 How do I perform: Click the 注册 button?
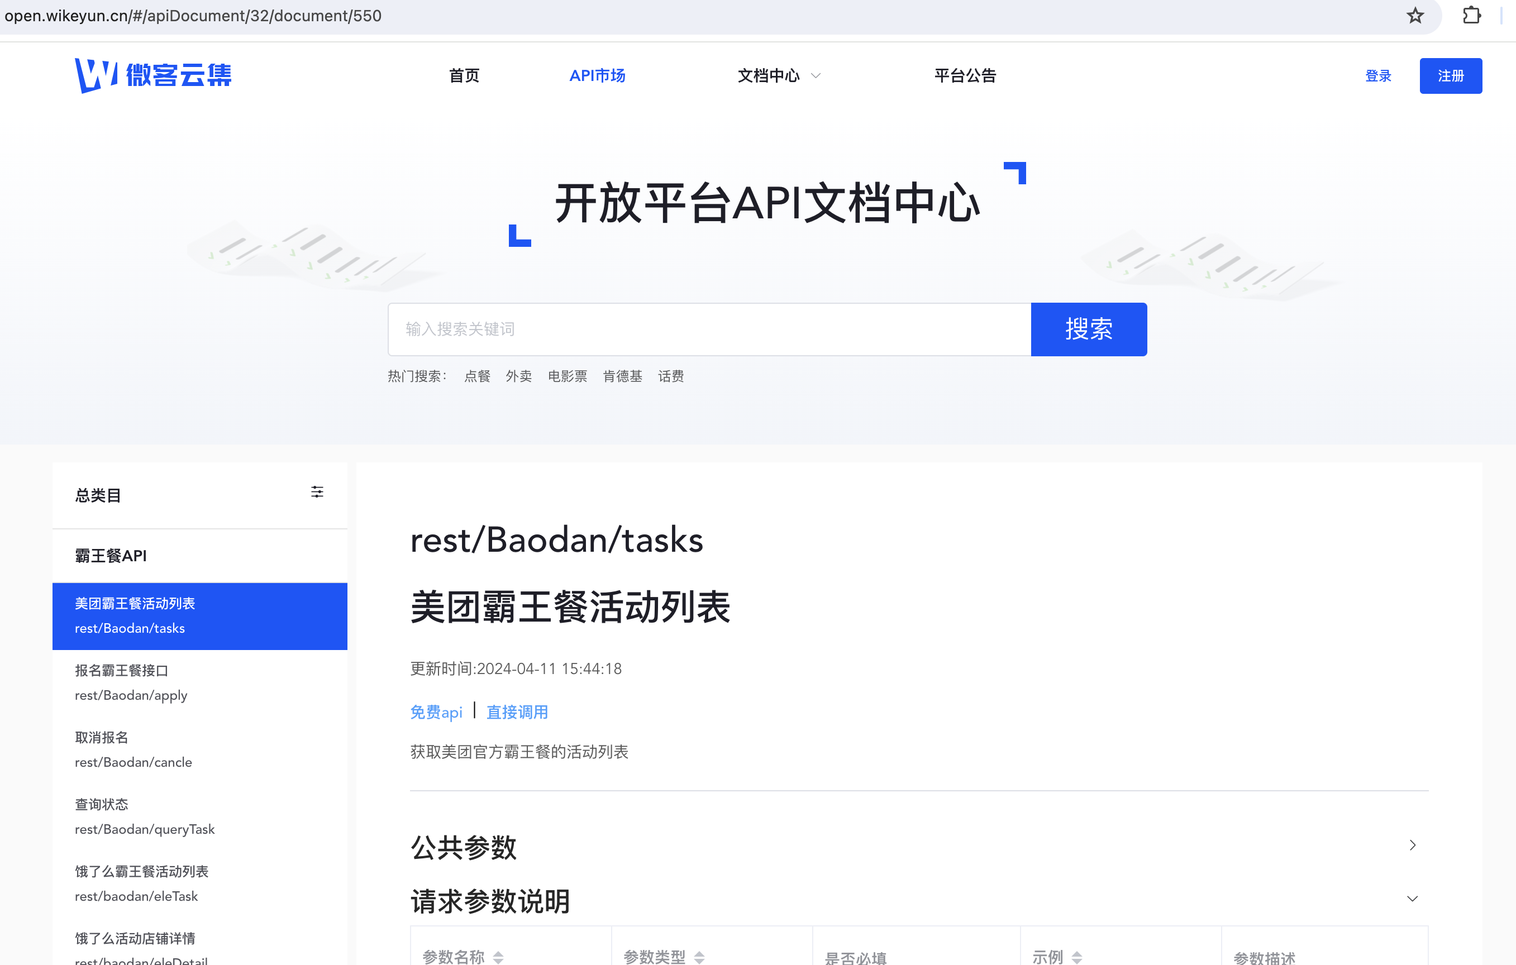[1451, 75]
